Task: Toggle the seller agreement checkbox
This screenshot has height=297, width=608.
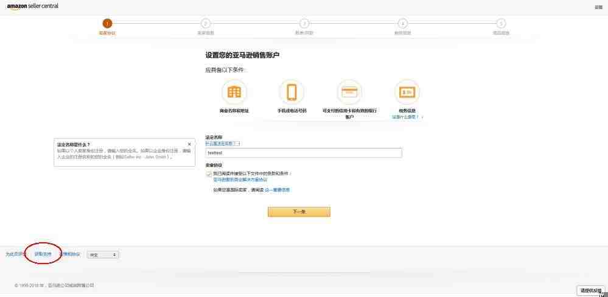Action: click(x=209, y=174)
